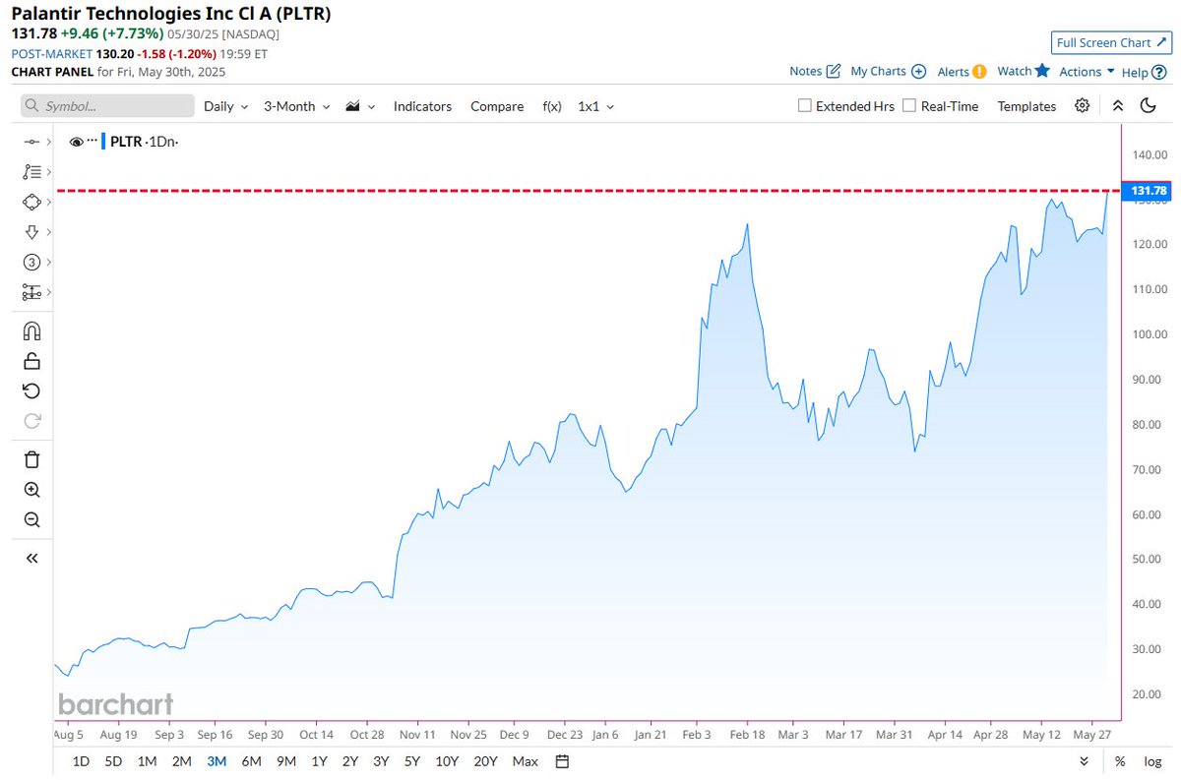This screenshot has width=1181, height=780.
Task: Select the 3M range button
Action: 217,761
